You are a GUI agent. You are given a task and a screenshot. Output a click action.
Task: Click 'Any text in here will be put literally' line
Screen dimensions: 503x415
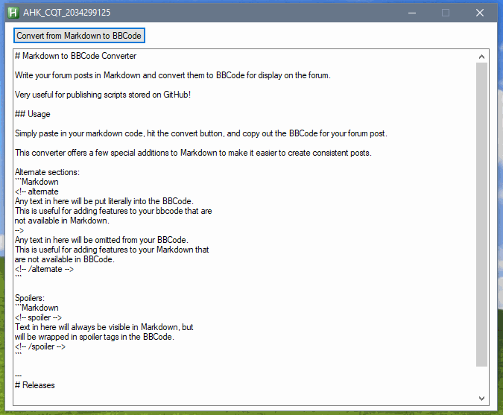click(x=104, y=201)
